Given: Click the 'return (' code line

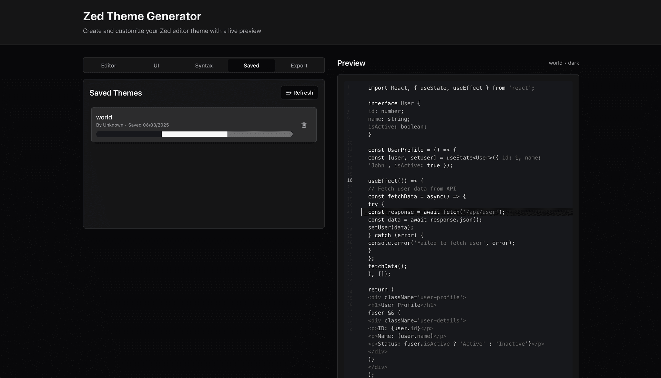Looking at the screenshot, I should [x=381, y=290].
